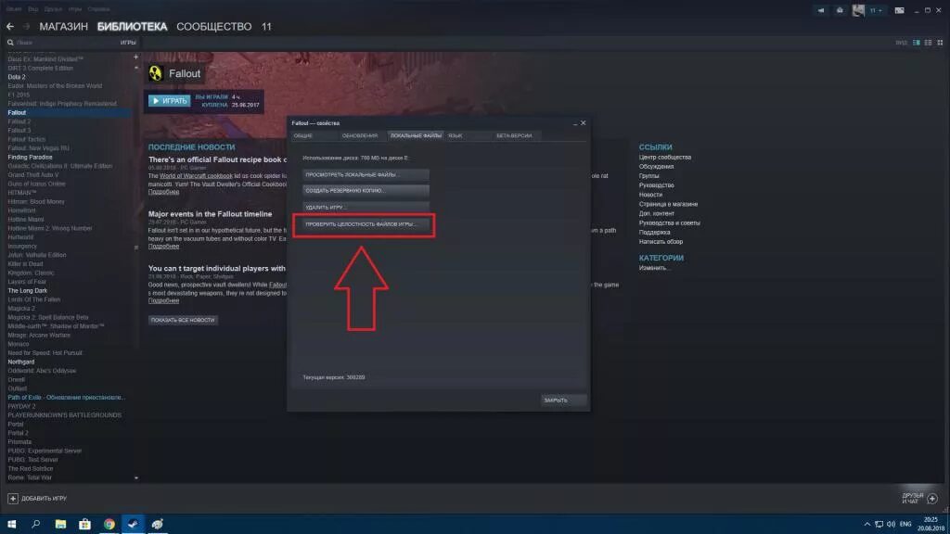The width and height of the screenshot is (950, 534).
Task: Click the last pinned taskbar app icon
Action: click(x=158, y=524)
